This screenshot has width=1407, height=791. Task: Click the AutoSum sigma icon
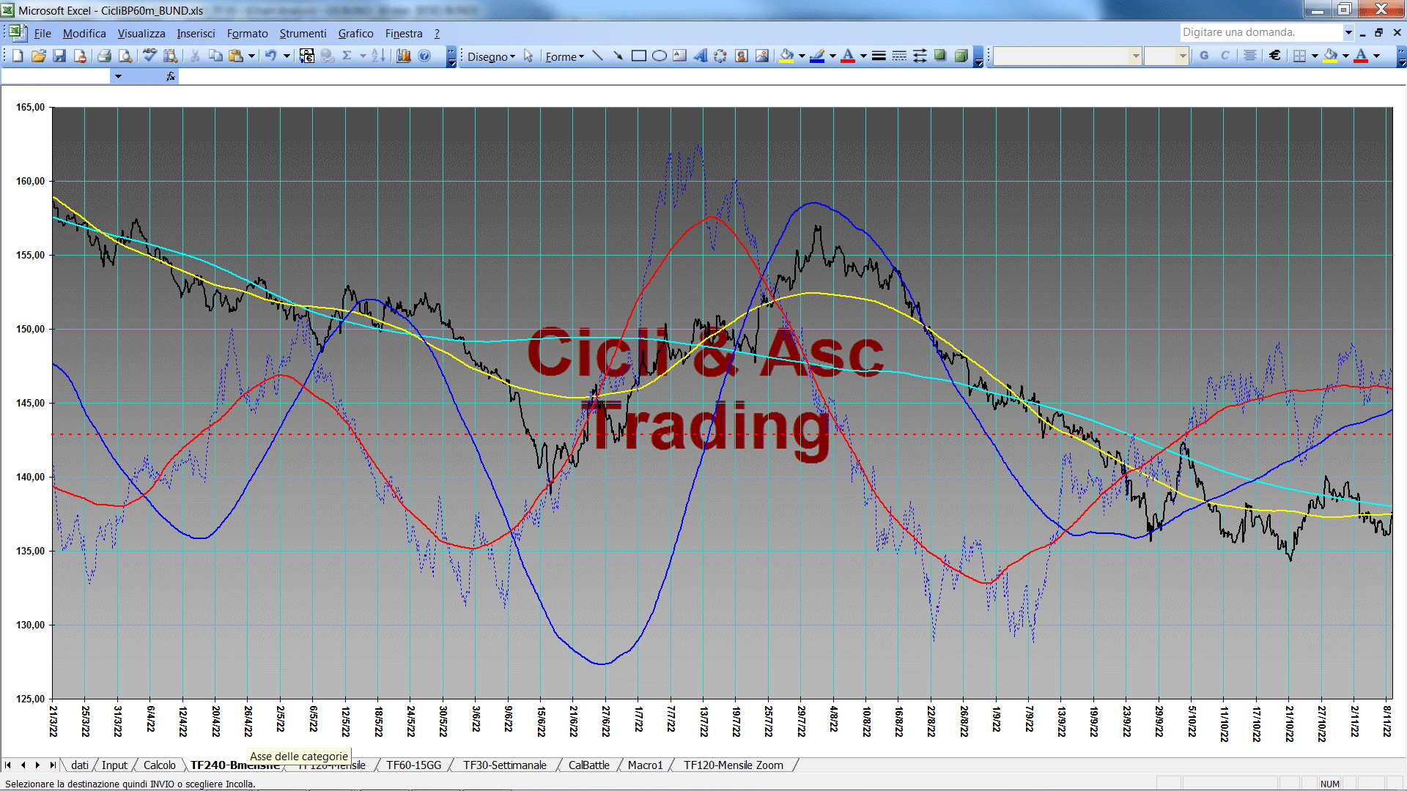(x=347, y=56)
